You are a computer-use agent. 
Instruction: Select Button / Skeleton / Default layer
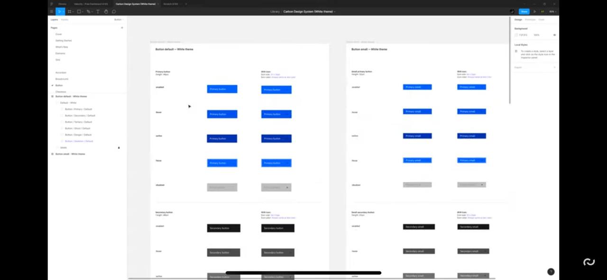click(79, 141)
